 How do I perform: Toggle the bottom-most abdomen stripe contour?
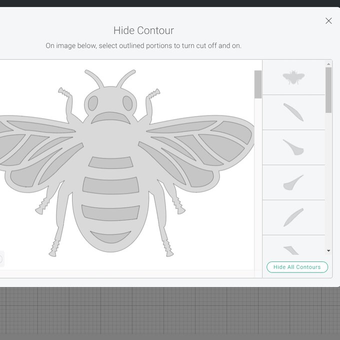click(x=110, y=236)
